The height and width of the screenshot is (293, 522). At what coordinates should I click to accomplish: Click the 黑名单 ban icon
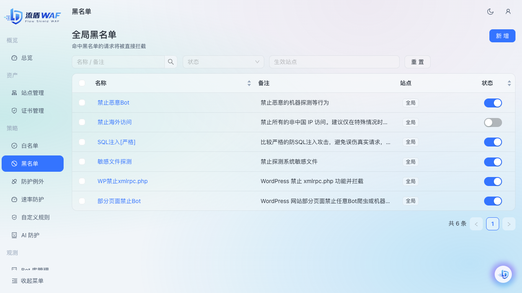pyautogui.click(x=14, y=164)
